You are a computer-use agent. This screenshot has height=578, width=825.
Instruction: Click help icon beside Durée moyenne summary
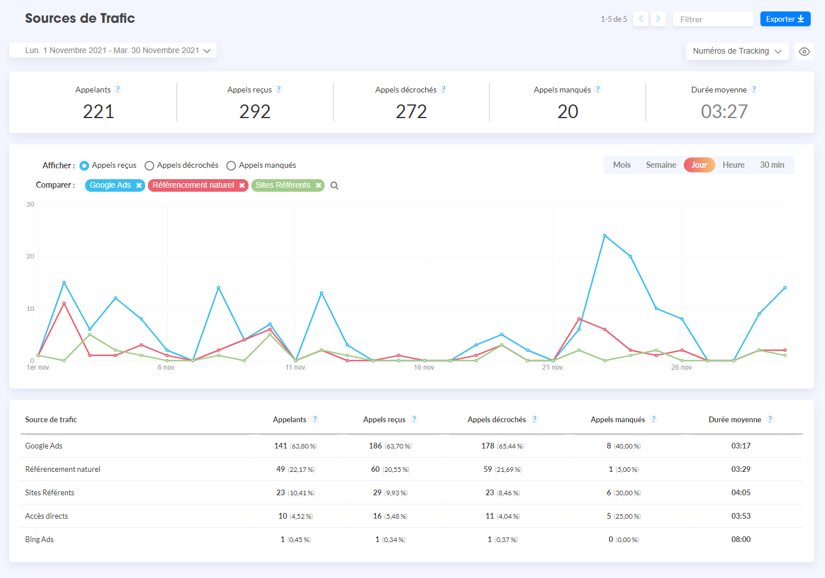click(x=754, y=90)
